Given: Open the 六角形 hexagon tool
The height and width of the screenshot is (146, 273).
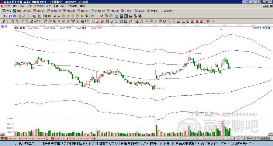Looking at the screenshot, I should [x=152, y=11].
